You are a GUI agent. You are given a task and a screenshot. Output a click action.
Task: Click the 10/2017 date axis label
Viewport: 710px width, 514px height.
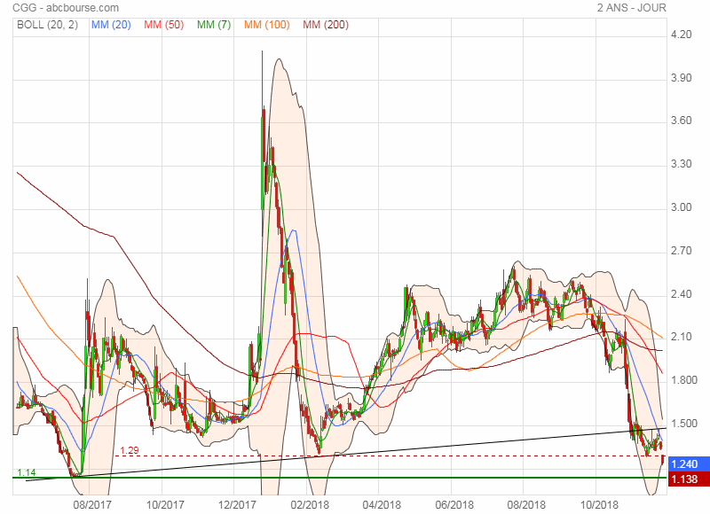coord(165,504)
